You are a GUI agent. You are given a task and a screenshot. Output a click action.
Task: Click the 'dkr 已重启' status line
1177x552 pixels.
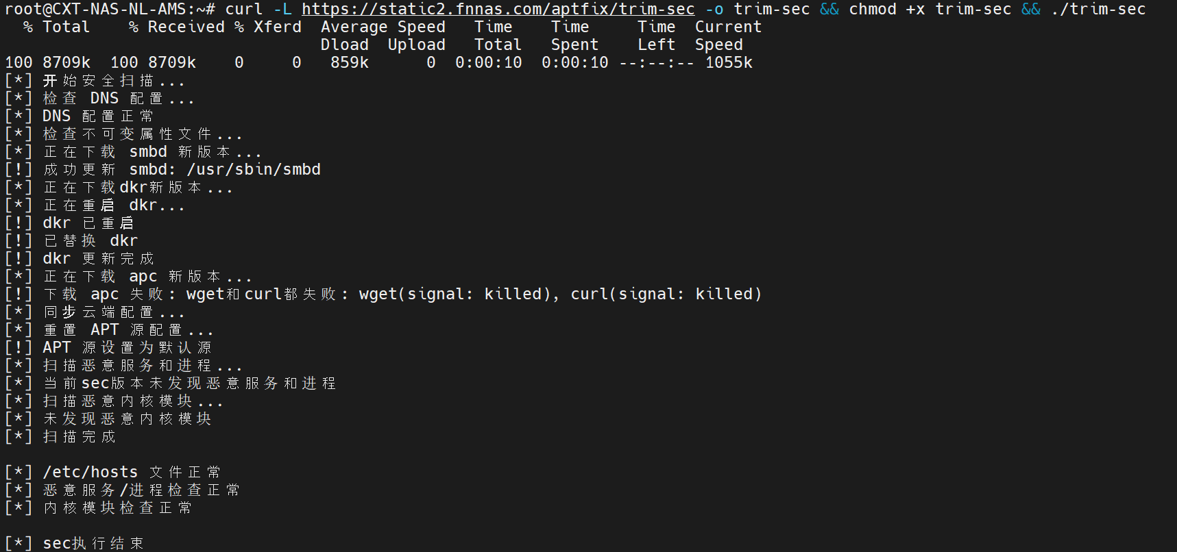(88, 223)
